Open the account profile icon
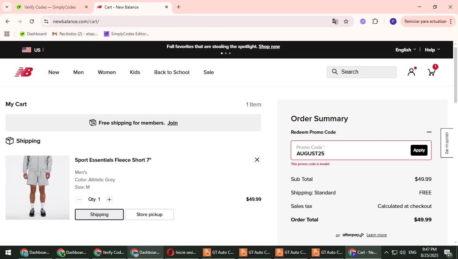 412,72
